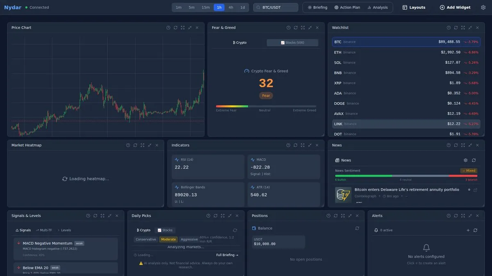Choose Aggressive risk in Daily Picks
Image resolution: width=492 pixels, height=276 pixels.
coord(189,240)
